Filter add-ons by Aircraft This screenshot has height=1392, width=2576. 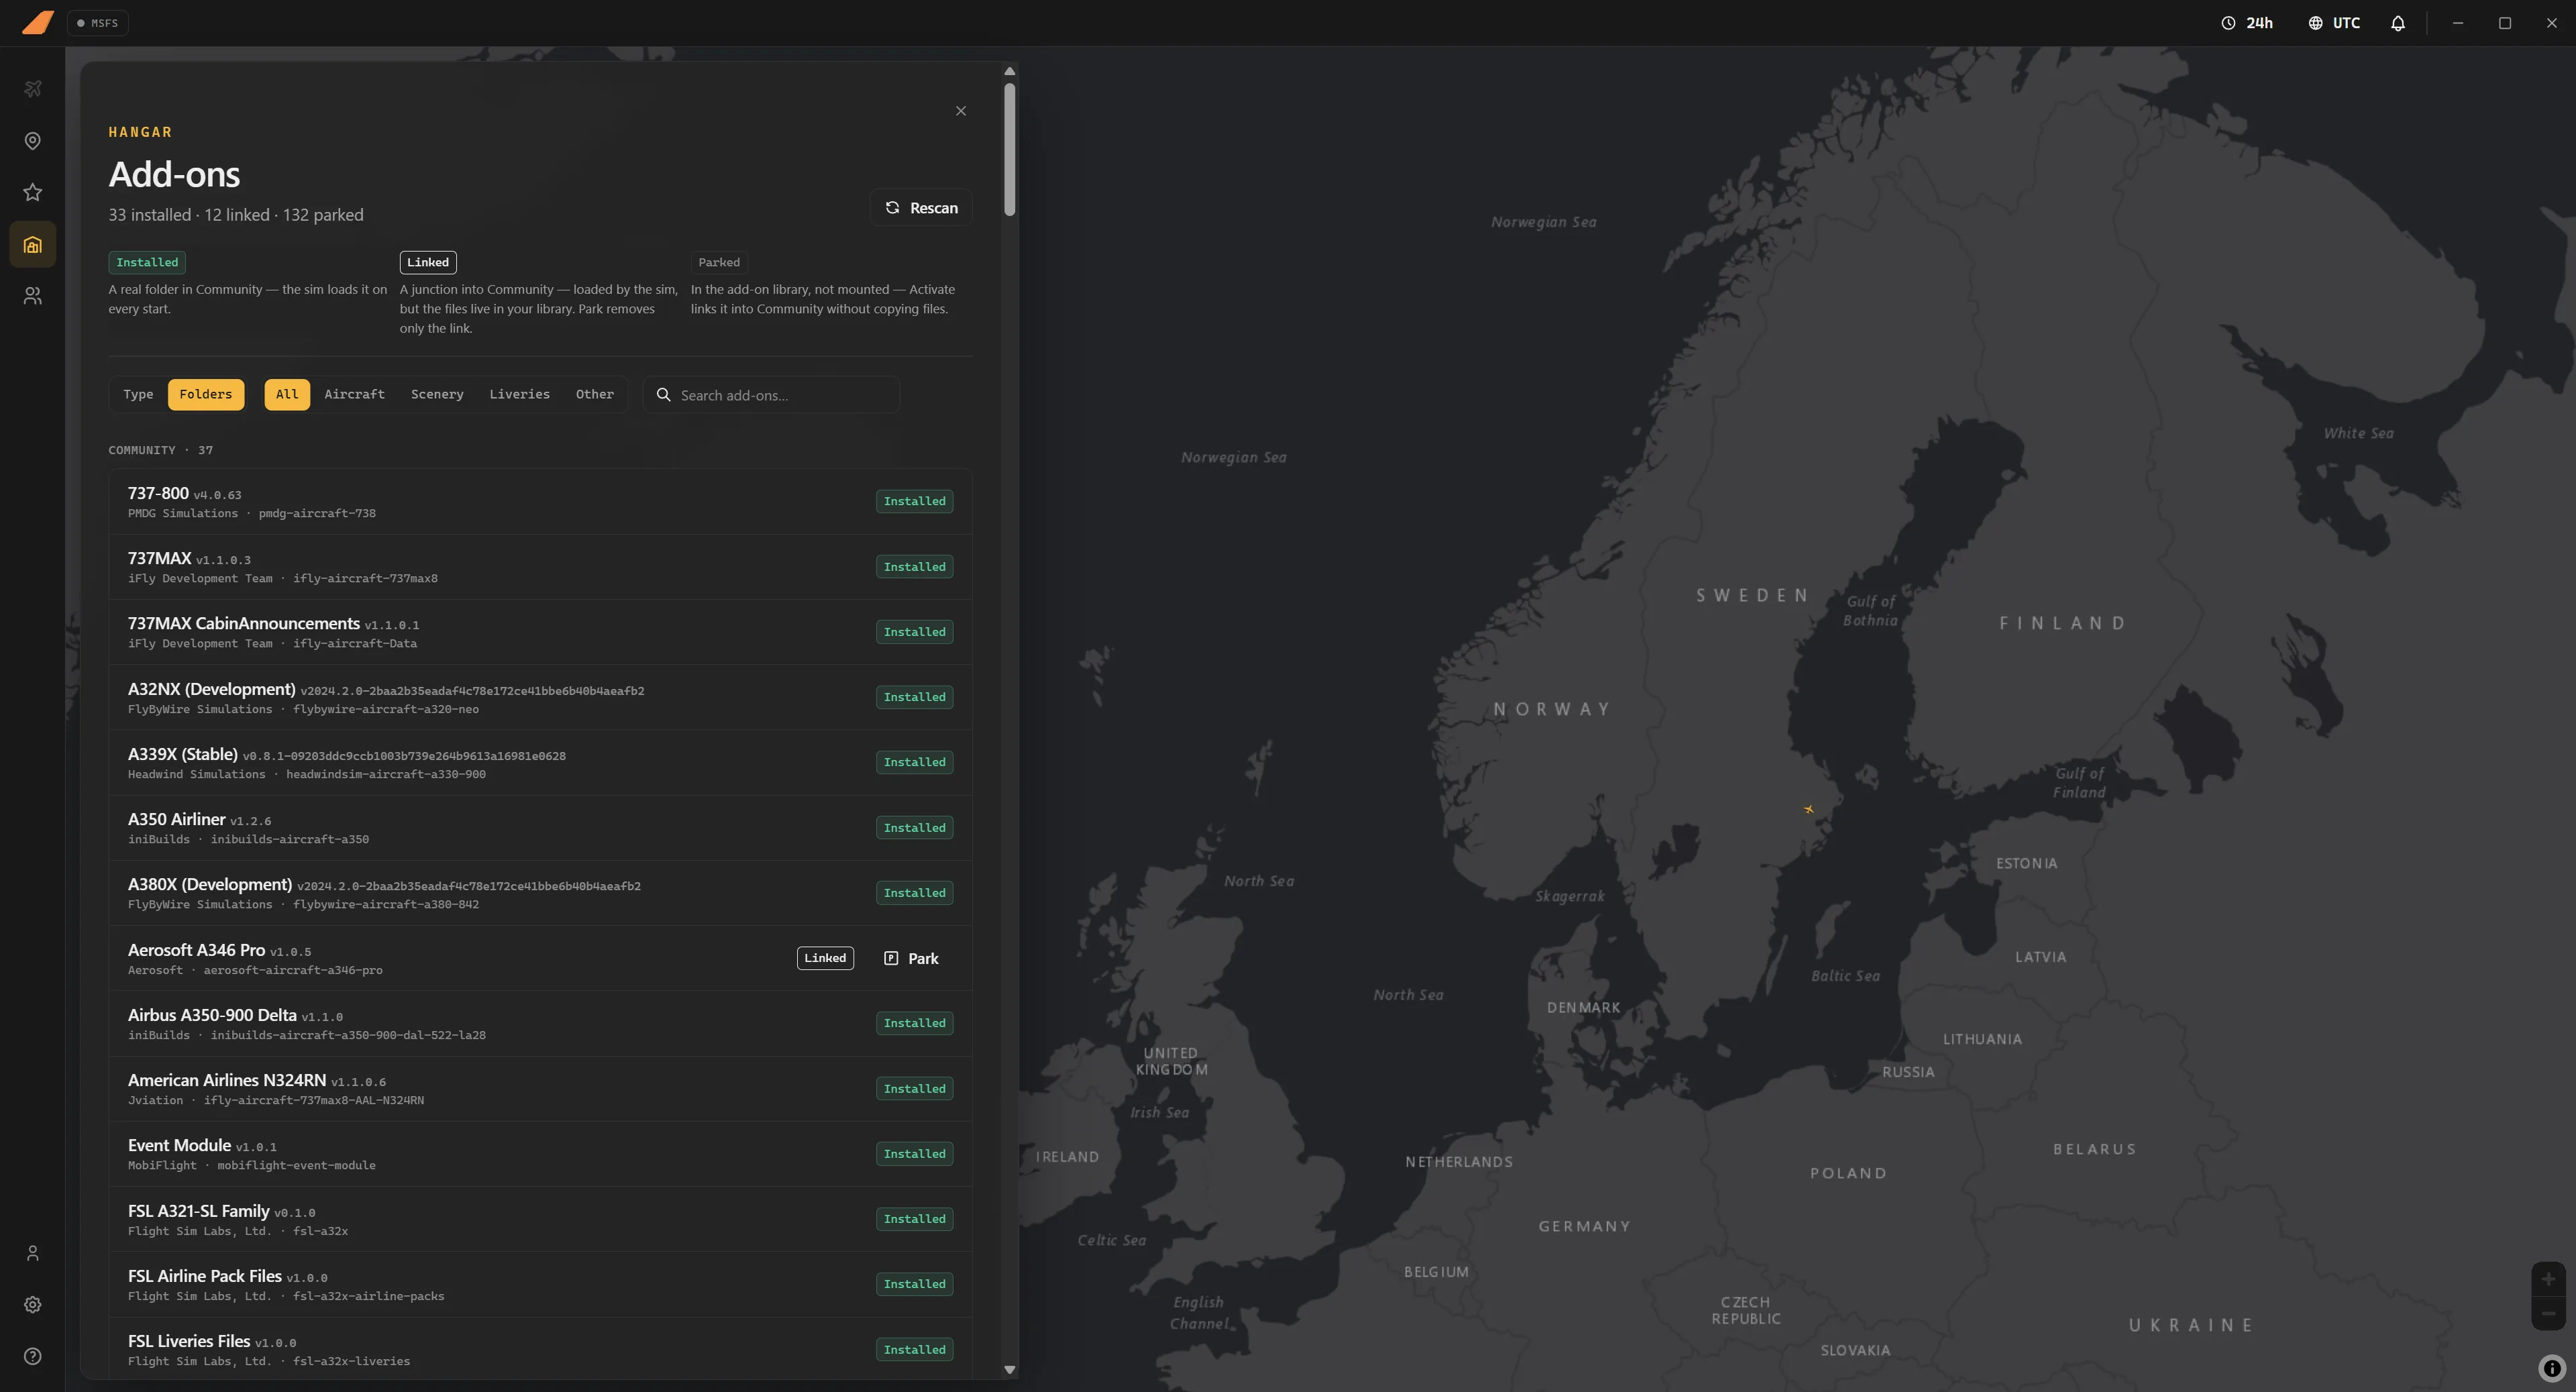point(354,394)
